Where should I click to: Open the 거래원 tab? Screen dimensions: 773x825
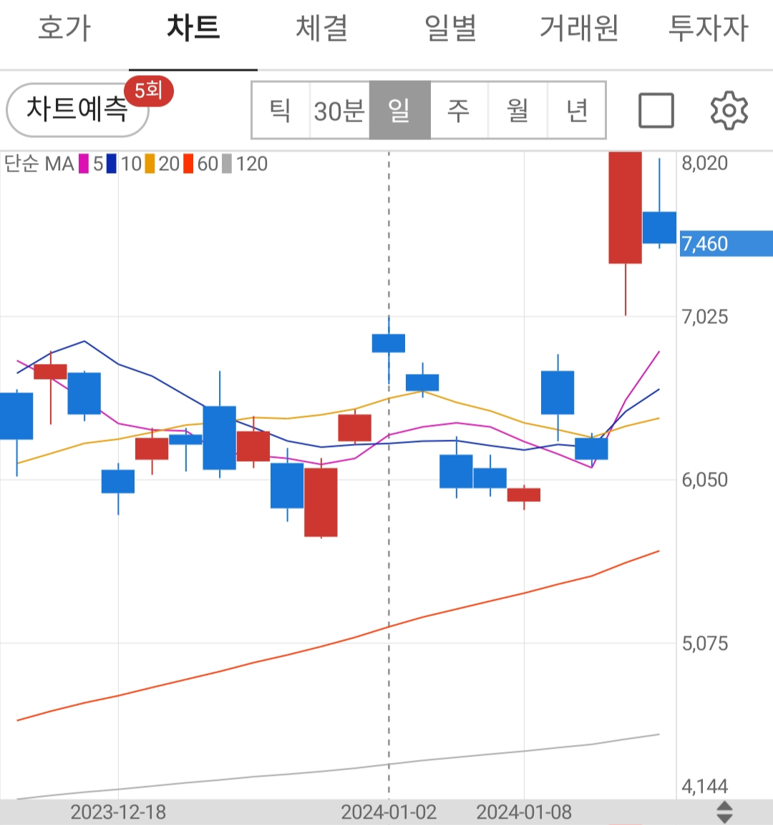coord(579,28)
